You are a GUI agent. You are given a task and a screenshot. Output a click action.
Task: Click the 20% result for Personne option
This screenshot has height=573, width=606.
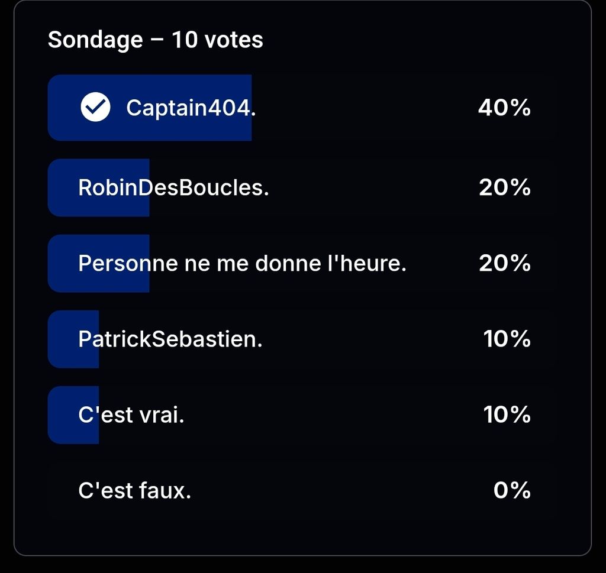point(504,263)
